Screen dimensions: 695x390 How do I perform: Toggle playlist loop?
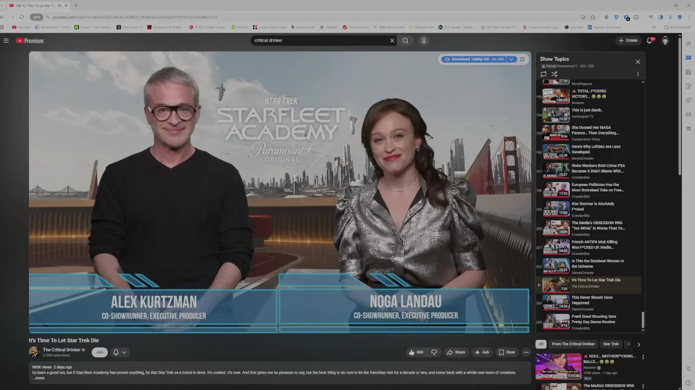pyautogui.click(x=544, y=74)
